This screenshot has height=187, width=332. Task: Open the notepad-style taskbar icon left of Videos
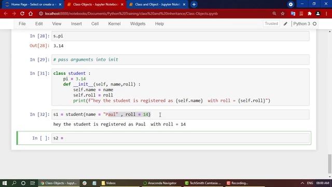[x=94, y=183]
